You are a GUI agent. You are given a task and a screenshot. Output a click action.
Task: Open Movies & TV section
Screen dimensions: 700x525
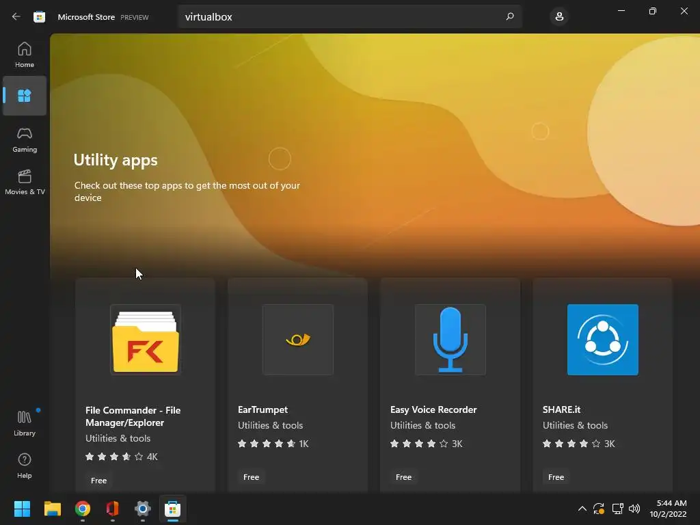coord(25,182)
